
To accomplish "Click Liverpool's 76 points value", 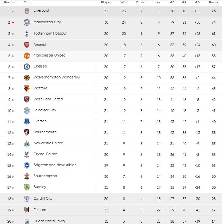I will pyautogui.click(x=214, y=11).
